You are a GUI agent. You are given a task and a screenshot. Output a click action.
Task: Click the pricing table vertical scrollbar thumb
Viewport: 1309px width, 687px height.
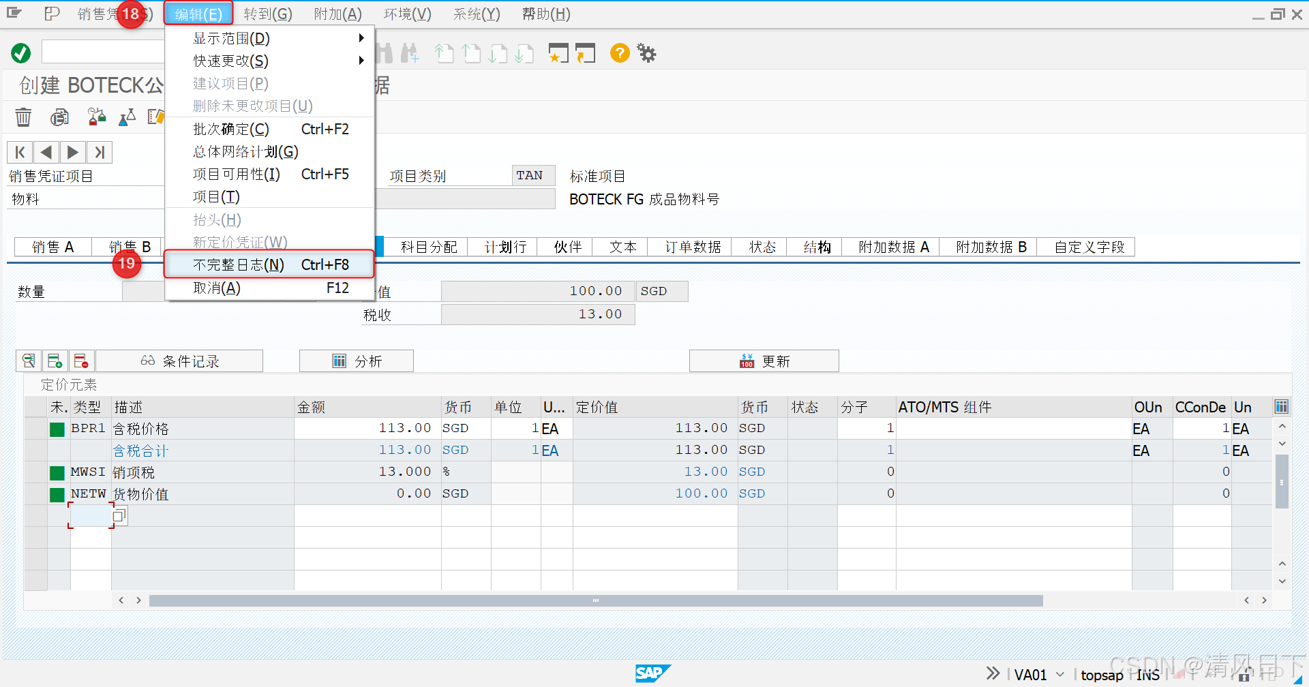(1282, 482)
